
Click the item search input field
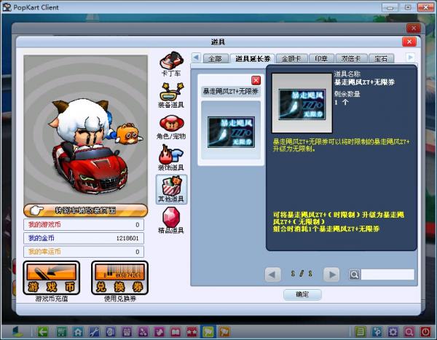coord(387,274)
